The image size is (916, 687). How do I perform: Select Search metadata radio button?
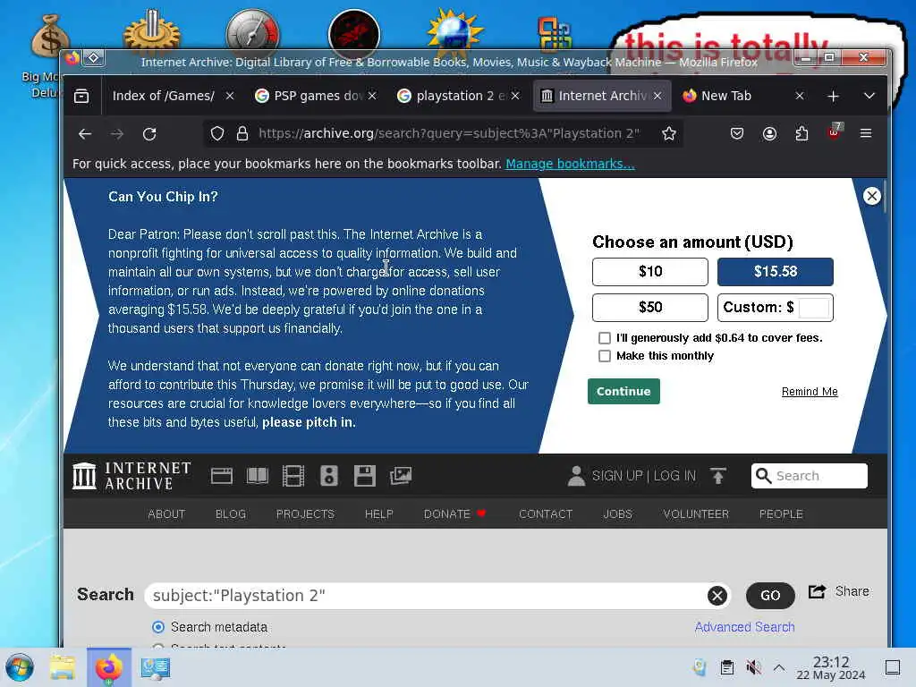pyautogui.click(x=157, y=627)
